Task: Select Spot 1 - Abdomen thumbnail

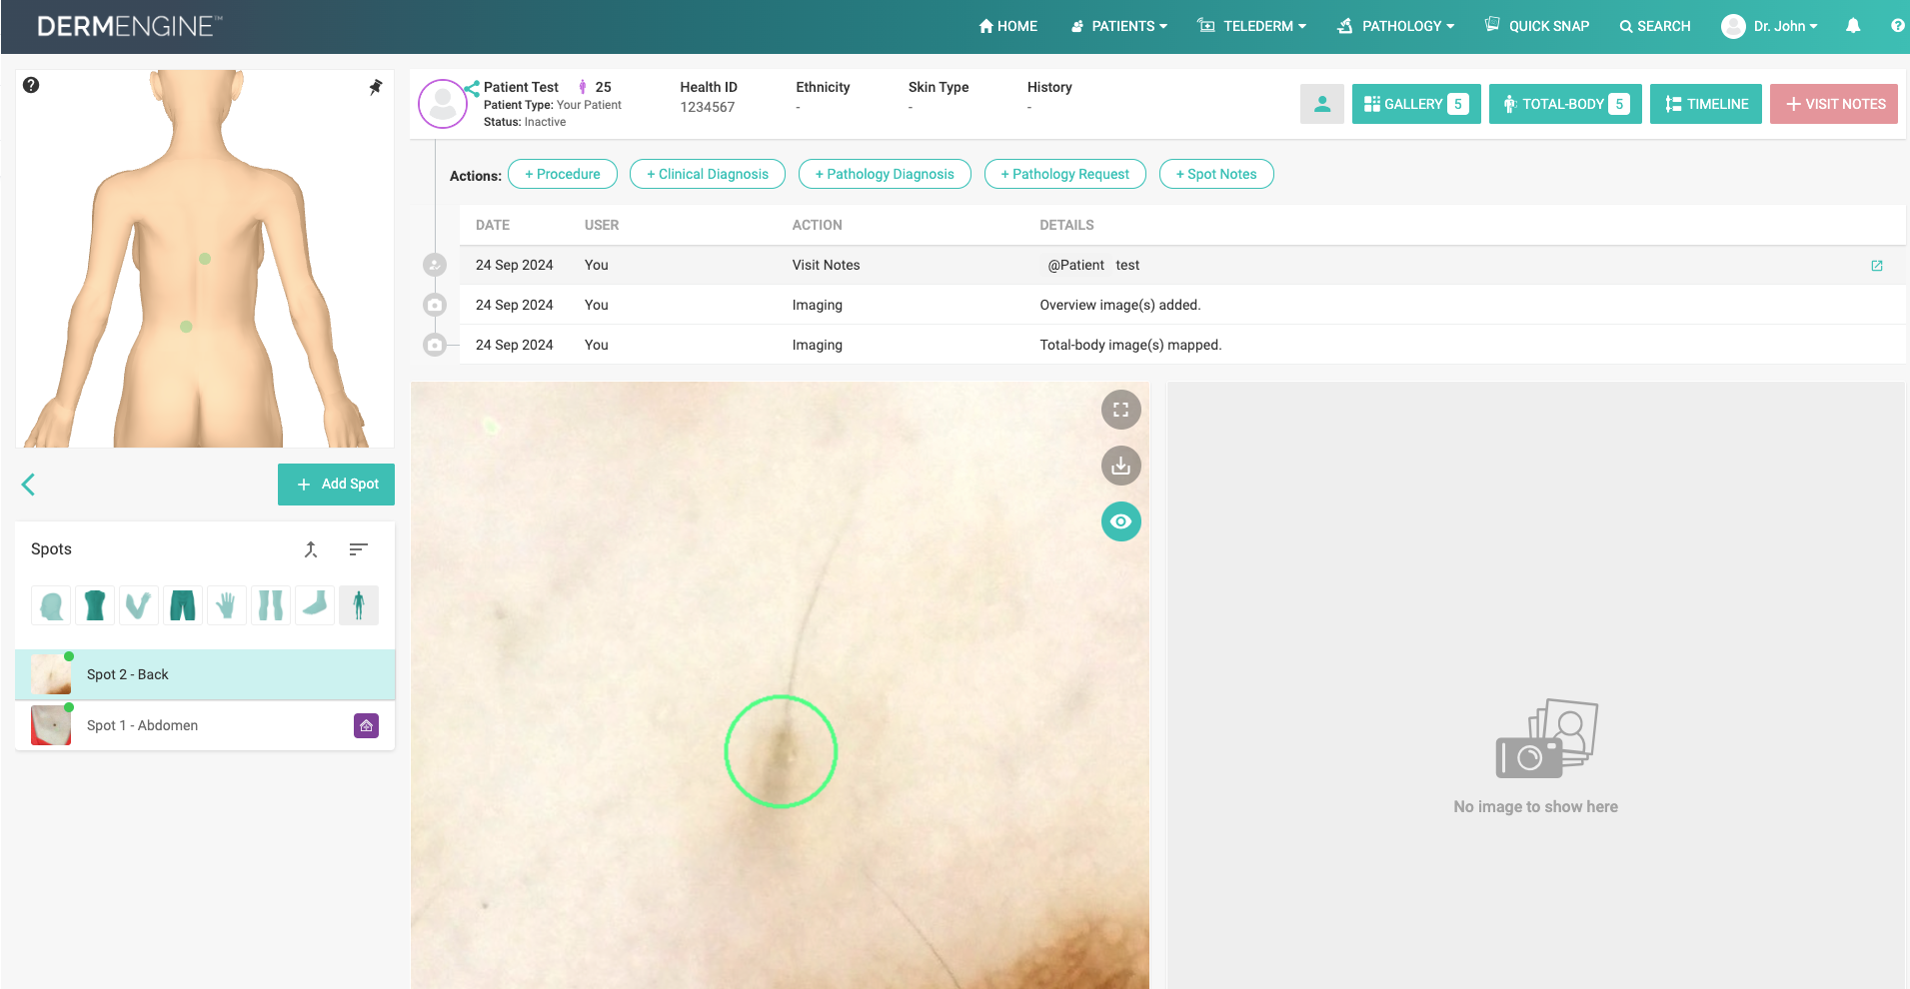Action: pyautogui.click(x=51, y=725)
